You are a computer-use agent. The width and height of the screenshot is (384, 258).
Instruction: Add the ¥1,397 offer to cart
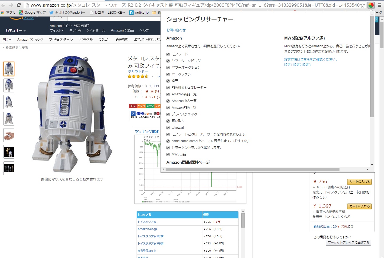coord(359,206)
